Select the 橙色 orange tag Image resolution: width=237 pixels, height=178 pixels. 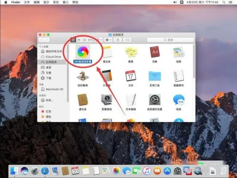tap(52, 117)
